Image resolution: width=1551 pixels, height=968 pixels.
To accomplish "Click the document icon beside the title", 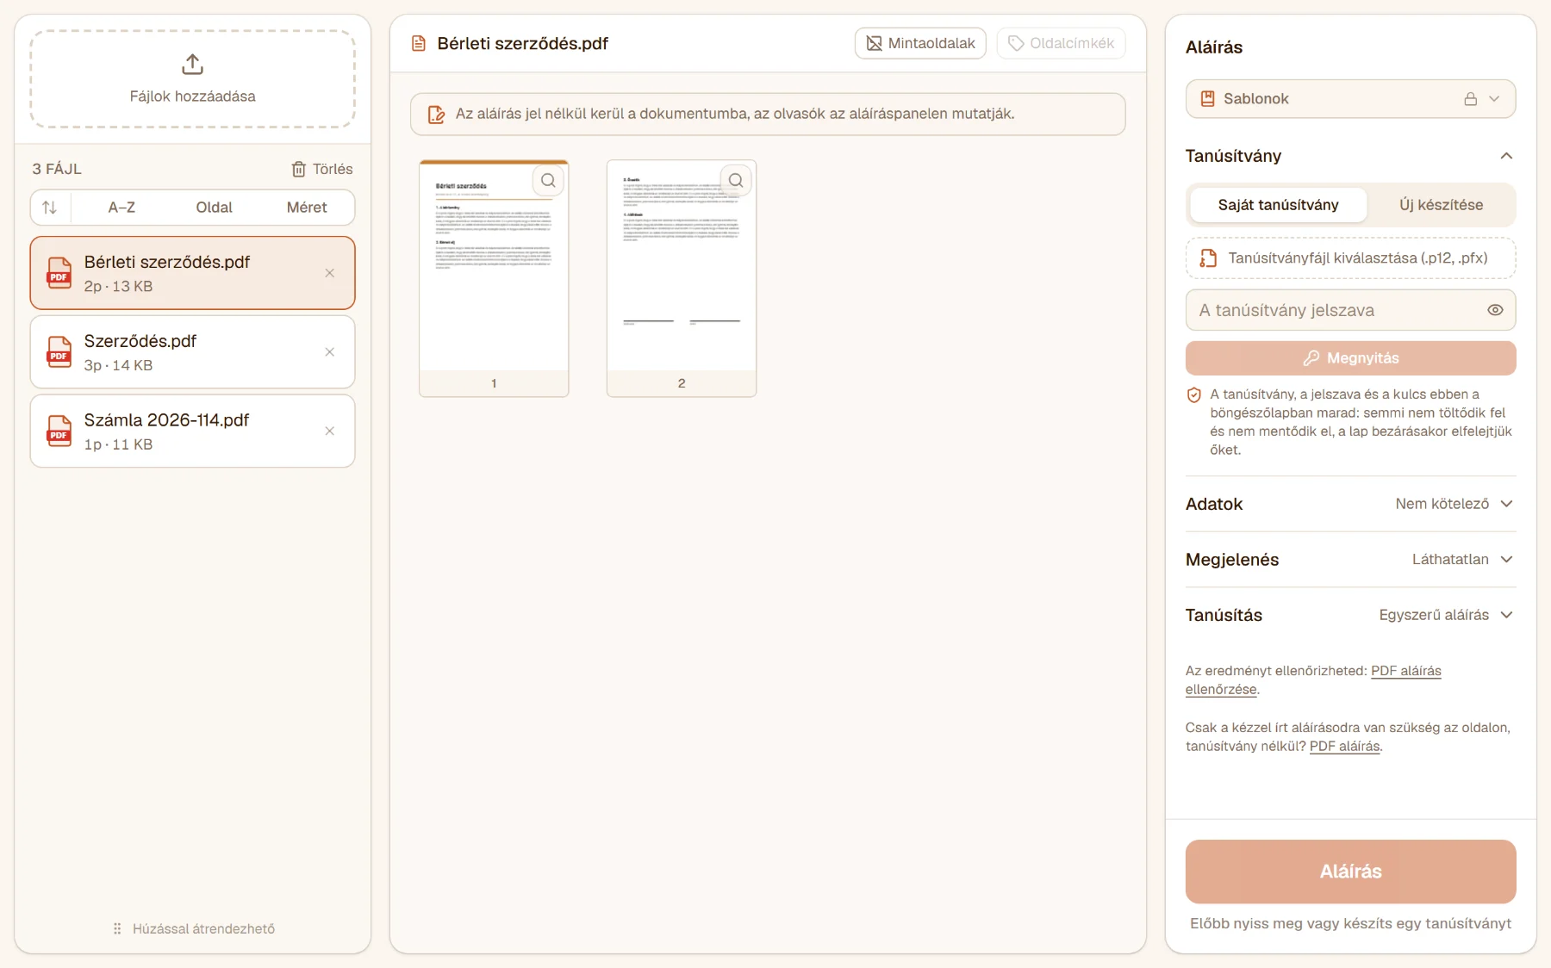I will click(419, 44).
